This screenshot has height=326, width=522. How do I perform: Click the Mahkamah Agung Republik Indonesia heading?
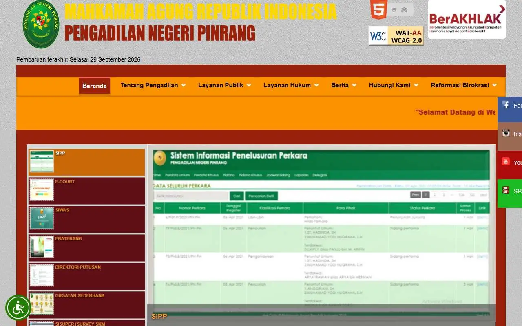point(201,11)
